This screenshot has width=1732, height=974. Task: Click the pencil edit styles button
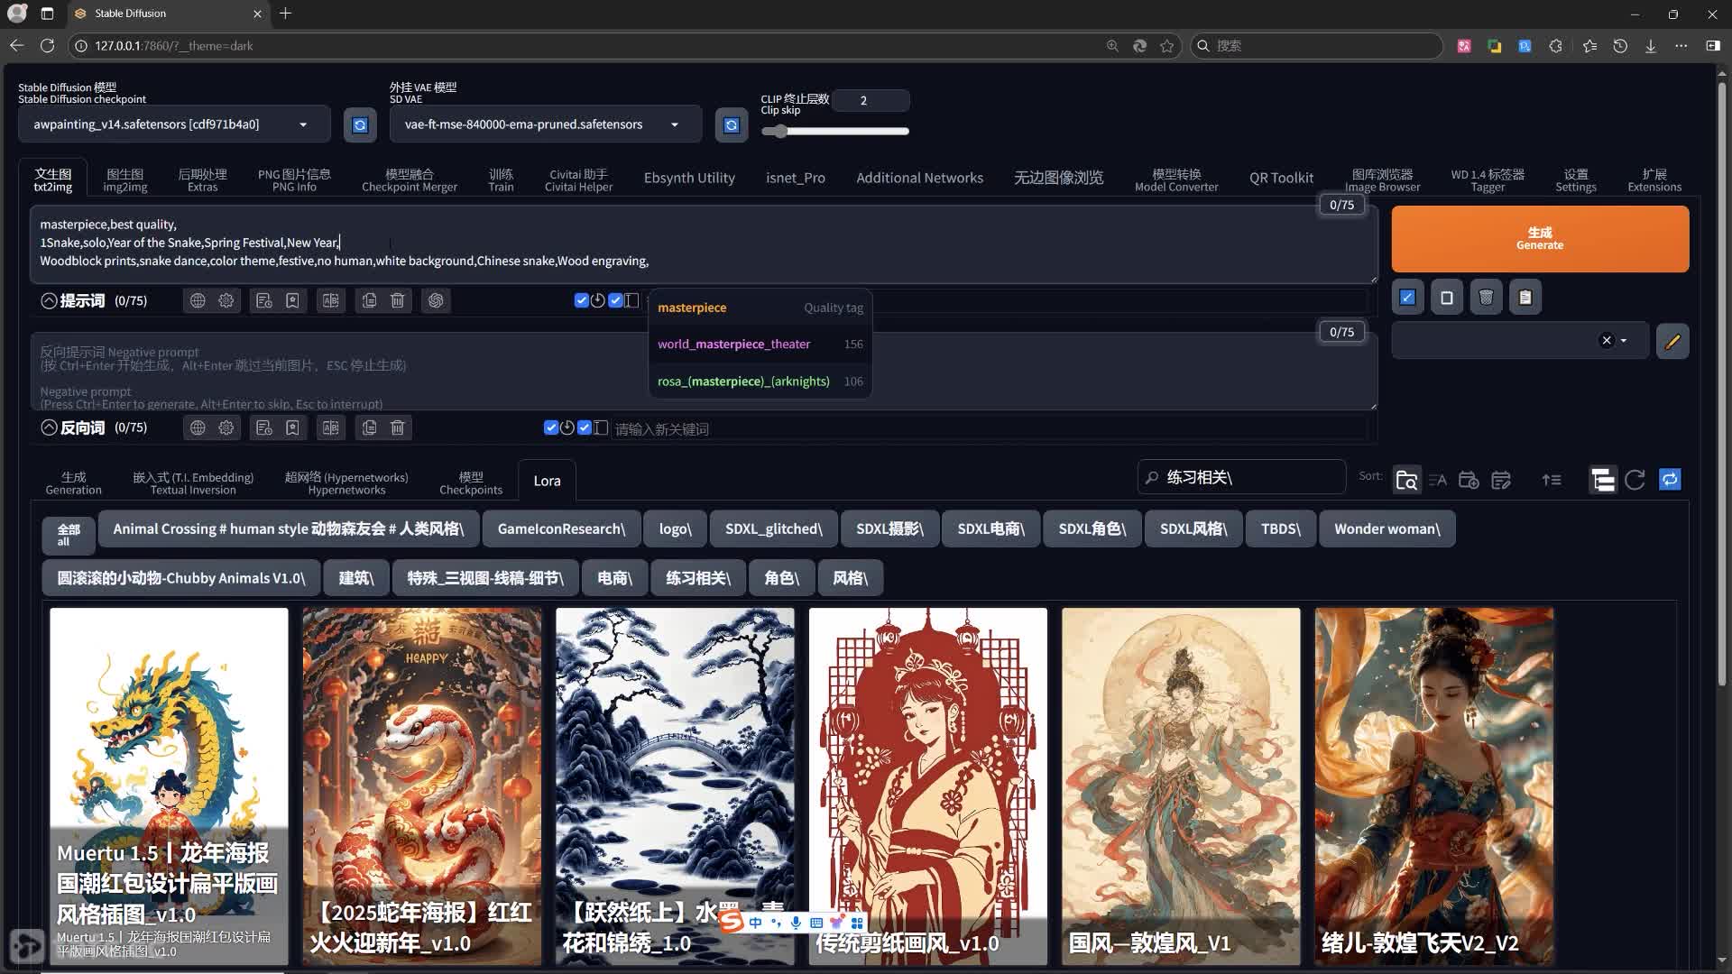pos(1672,342)
